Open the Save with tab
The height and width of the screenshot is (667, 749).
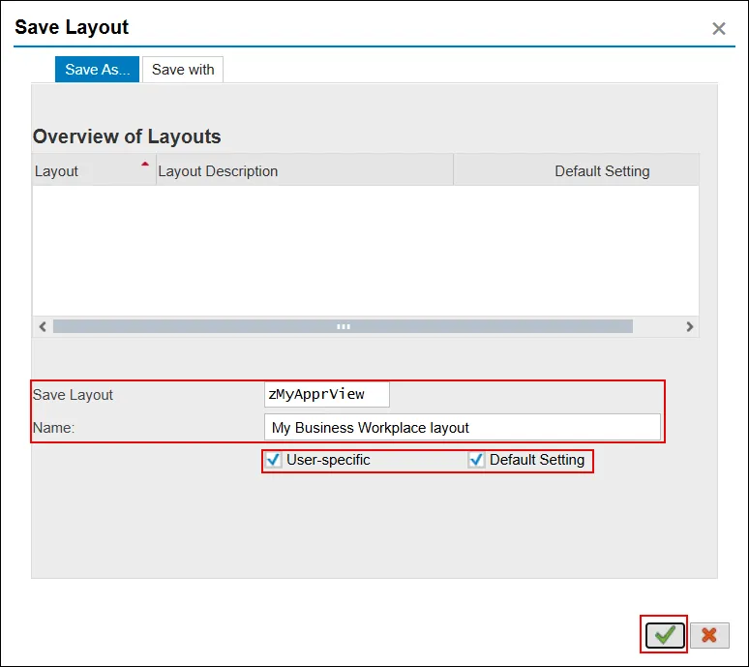coord(183,70)
